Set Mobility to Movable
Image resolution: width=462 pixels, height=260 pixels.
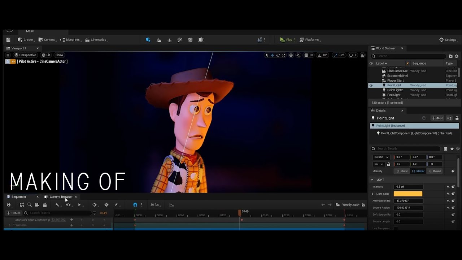click(x=435, y=171)
